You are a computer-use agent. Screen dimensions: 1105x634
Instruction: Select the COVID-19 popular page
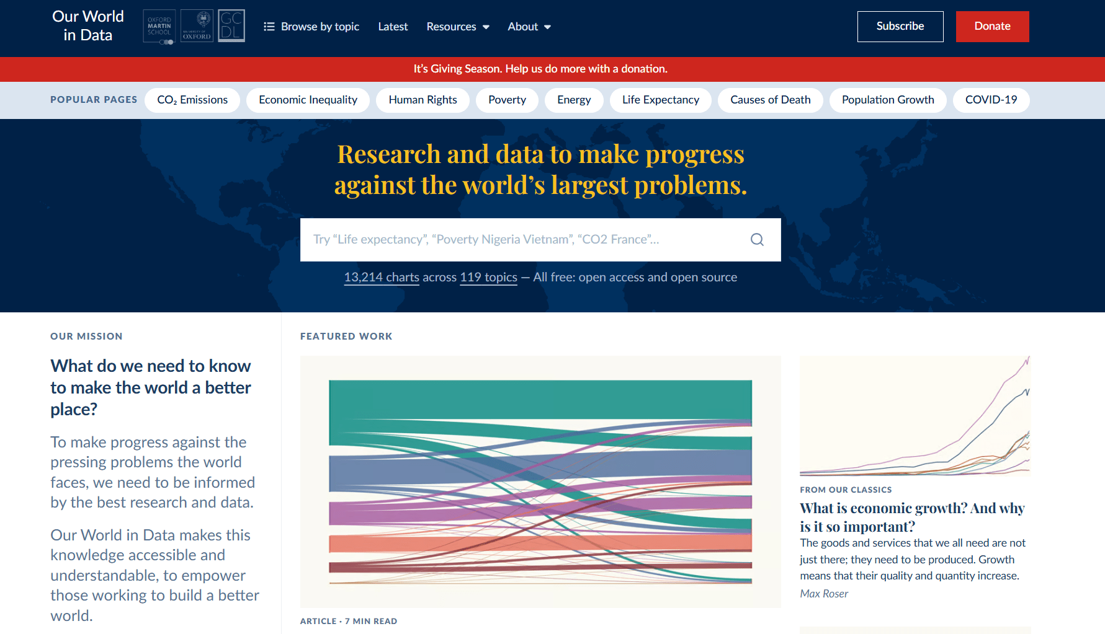point(991,100)
